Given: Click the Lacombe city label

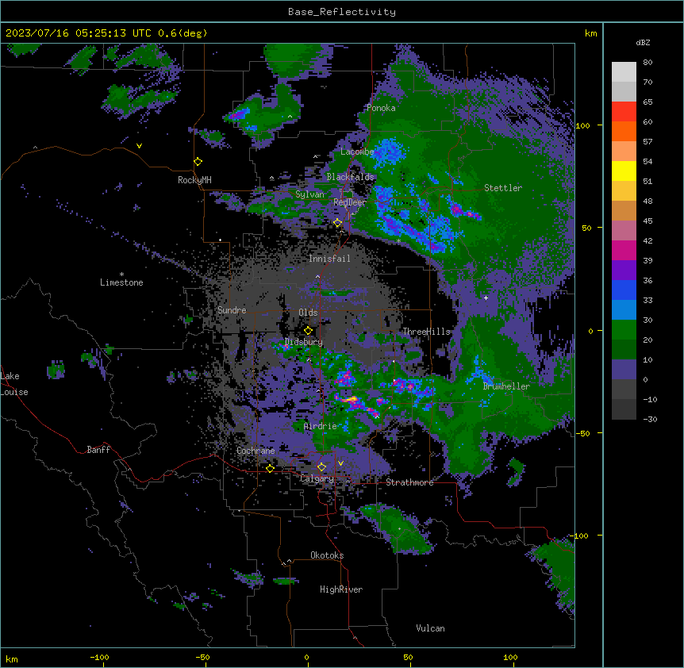Looking at the screenshot, I should (357, 152).
